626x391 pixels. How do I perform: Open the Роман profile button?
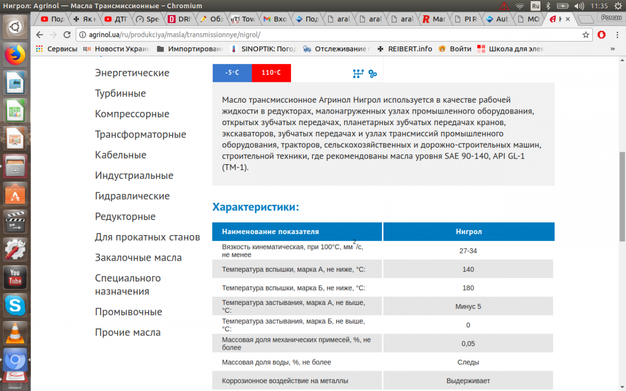pos(610,17)
